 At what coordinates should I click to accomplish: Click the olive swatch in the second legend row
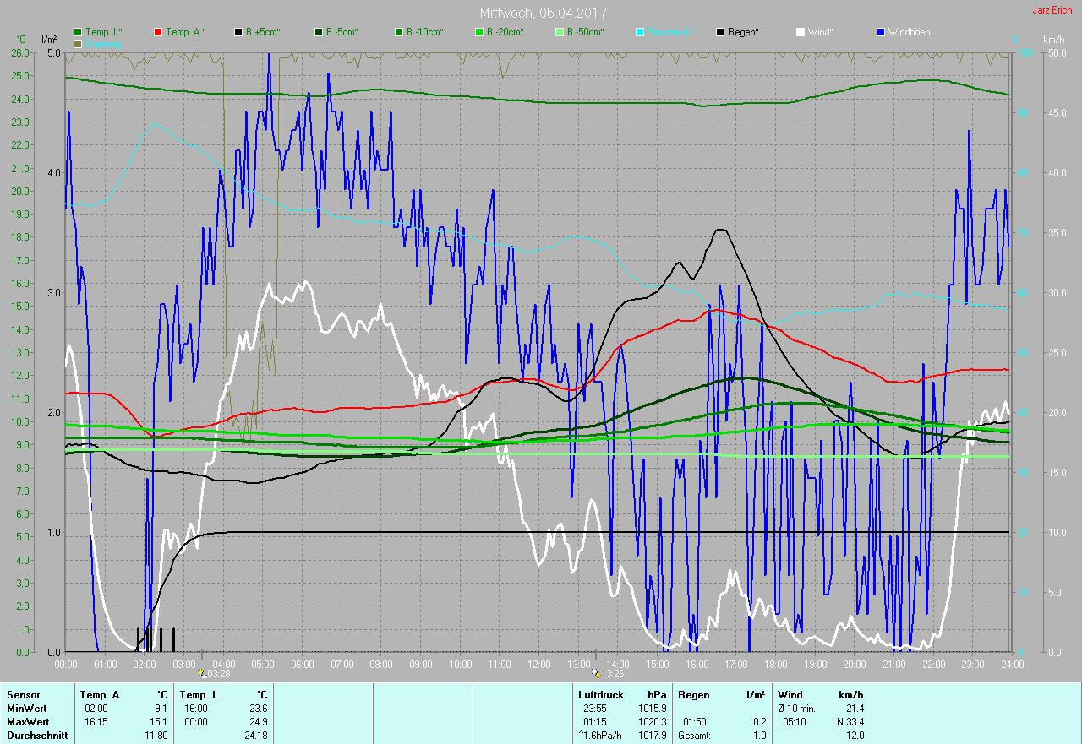pyautogui.click(x=78, y=43)
